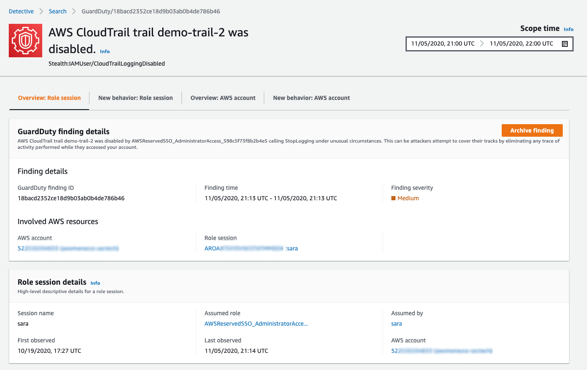Click scope start time 11/05/2020, 21:00 UTC
Viewport: 587px width, 370px height.
tap(443, 43)
